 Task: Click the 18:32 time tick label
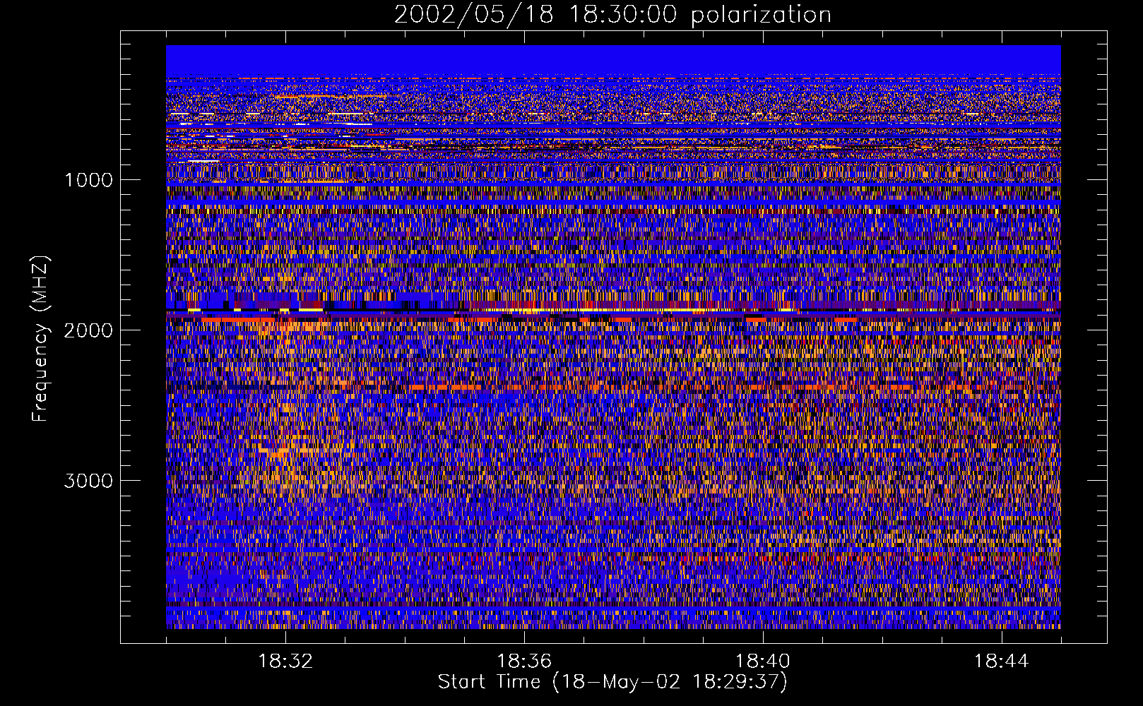point(285,662)
